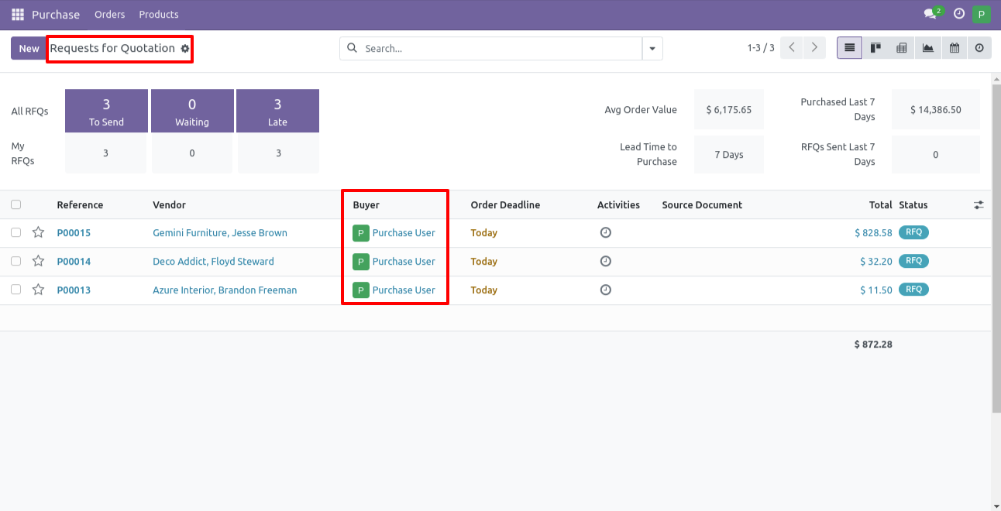Viewport: 1001px width, 511px height.
Task: Open the apps grid menu icon
Action: pyautogui.click(x=18, y=15)
